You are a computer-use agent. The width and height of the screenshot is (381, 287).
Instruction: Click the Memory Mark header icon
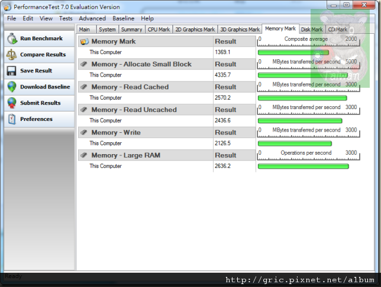coord(85,42)
